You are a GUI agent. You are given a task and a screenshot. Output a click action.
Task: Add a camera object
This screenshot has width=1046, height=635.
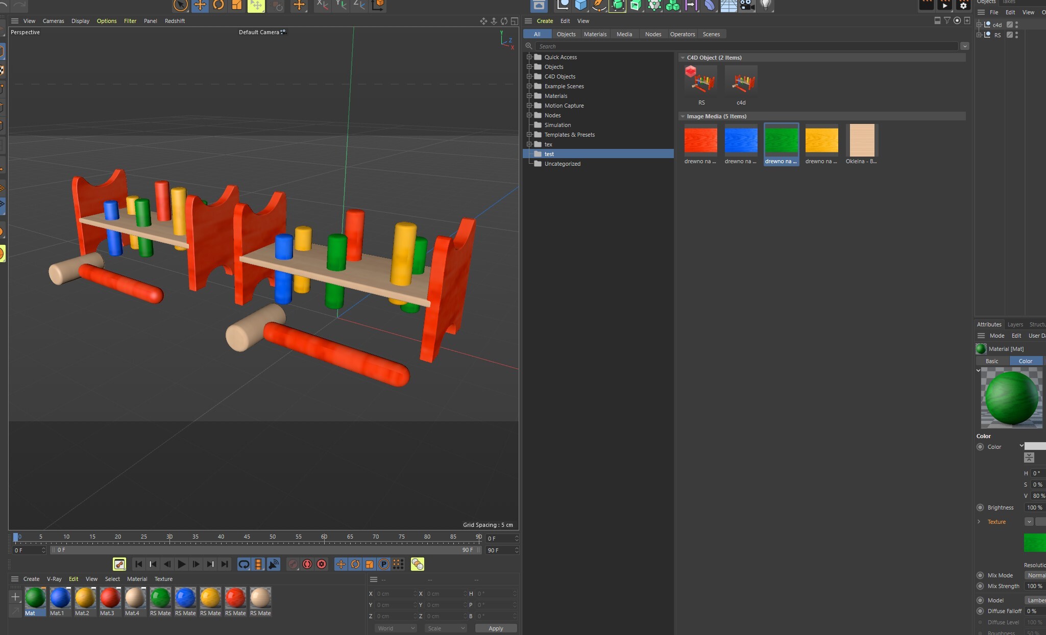click(747, 5)
